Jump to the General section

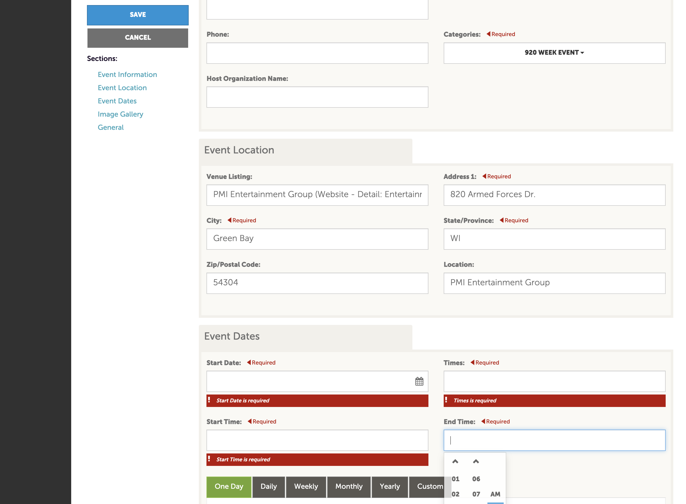tap(111, 128)
